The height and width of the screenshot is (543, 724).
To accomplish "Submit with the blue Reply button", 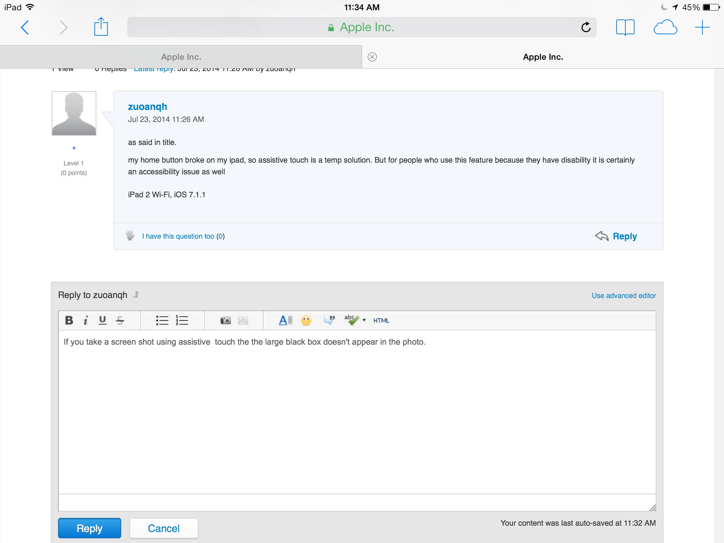I will (x=89, y=528).
